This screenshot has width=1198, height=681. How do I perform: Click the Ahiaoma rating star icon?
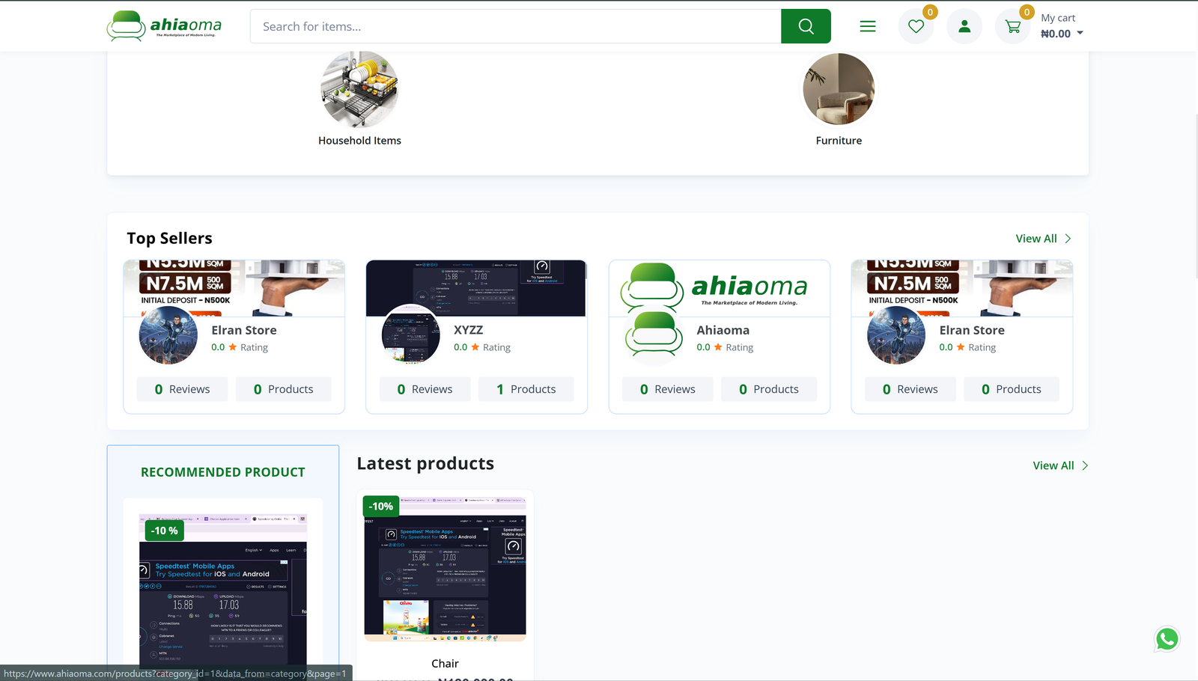pyautogui.click(x=718, y=347)
